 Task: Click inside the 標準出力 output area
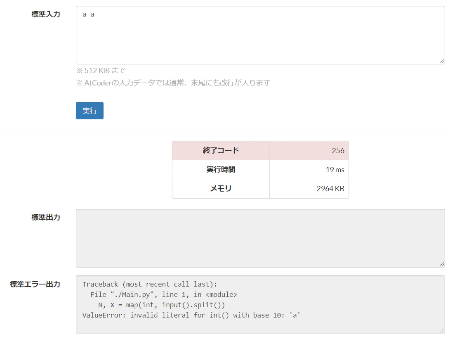tap(260, 238)
